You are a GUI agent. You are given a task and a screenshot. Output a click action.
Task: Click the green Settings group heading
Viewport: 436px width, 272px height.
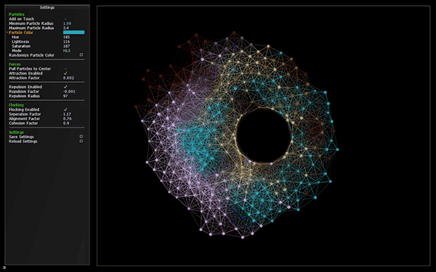pos(16,132)
